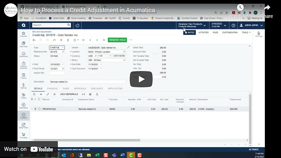281x158 pixels.
Task: Open the currency rate dropdown
Action: pos(110,56)
